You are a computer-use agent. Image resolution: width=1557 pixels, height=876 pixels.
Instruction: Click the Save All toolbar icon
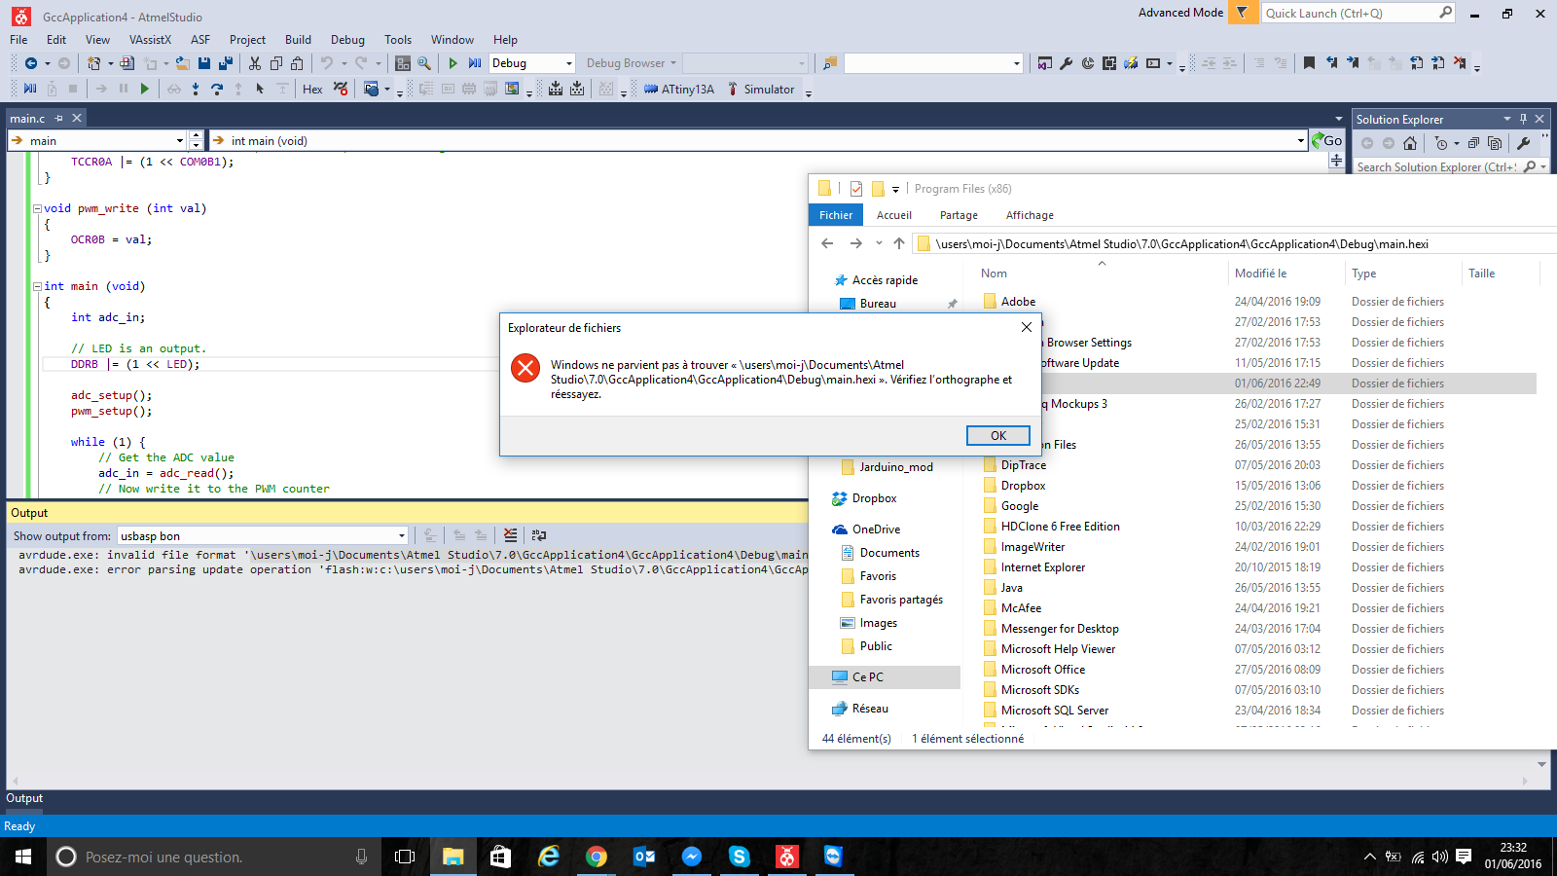click(x=226, y=63)
